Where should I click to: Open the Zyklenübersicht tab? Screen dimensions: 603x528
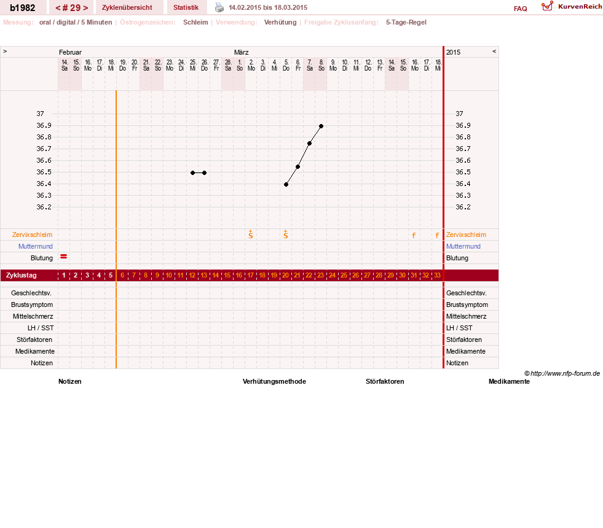(127, 7)
